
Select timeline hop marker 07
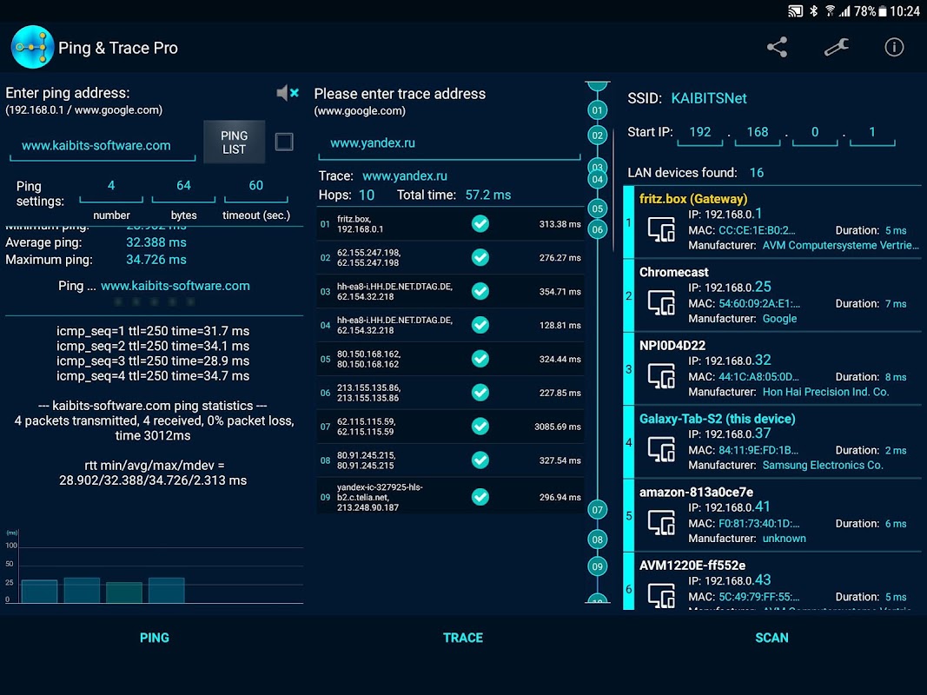point(598,509)
